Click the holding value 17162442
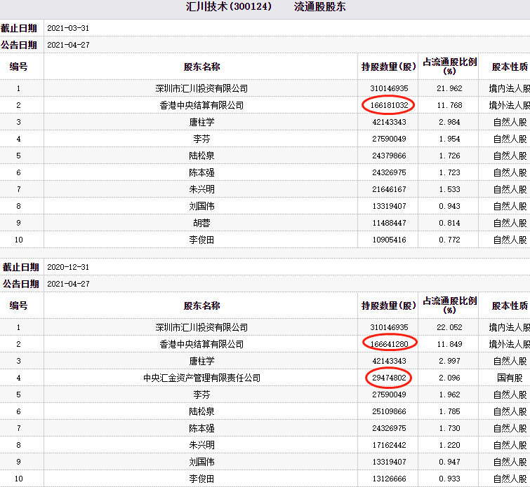Viewport: 530px width, 487px height. coord(389,445)
